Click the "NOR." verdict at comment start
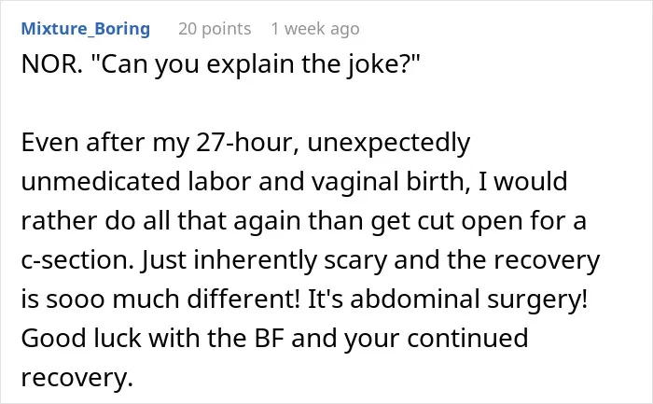This screenshot has width=653, height=404. pos(51,64)
